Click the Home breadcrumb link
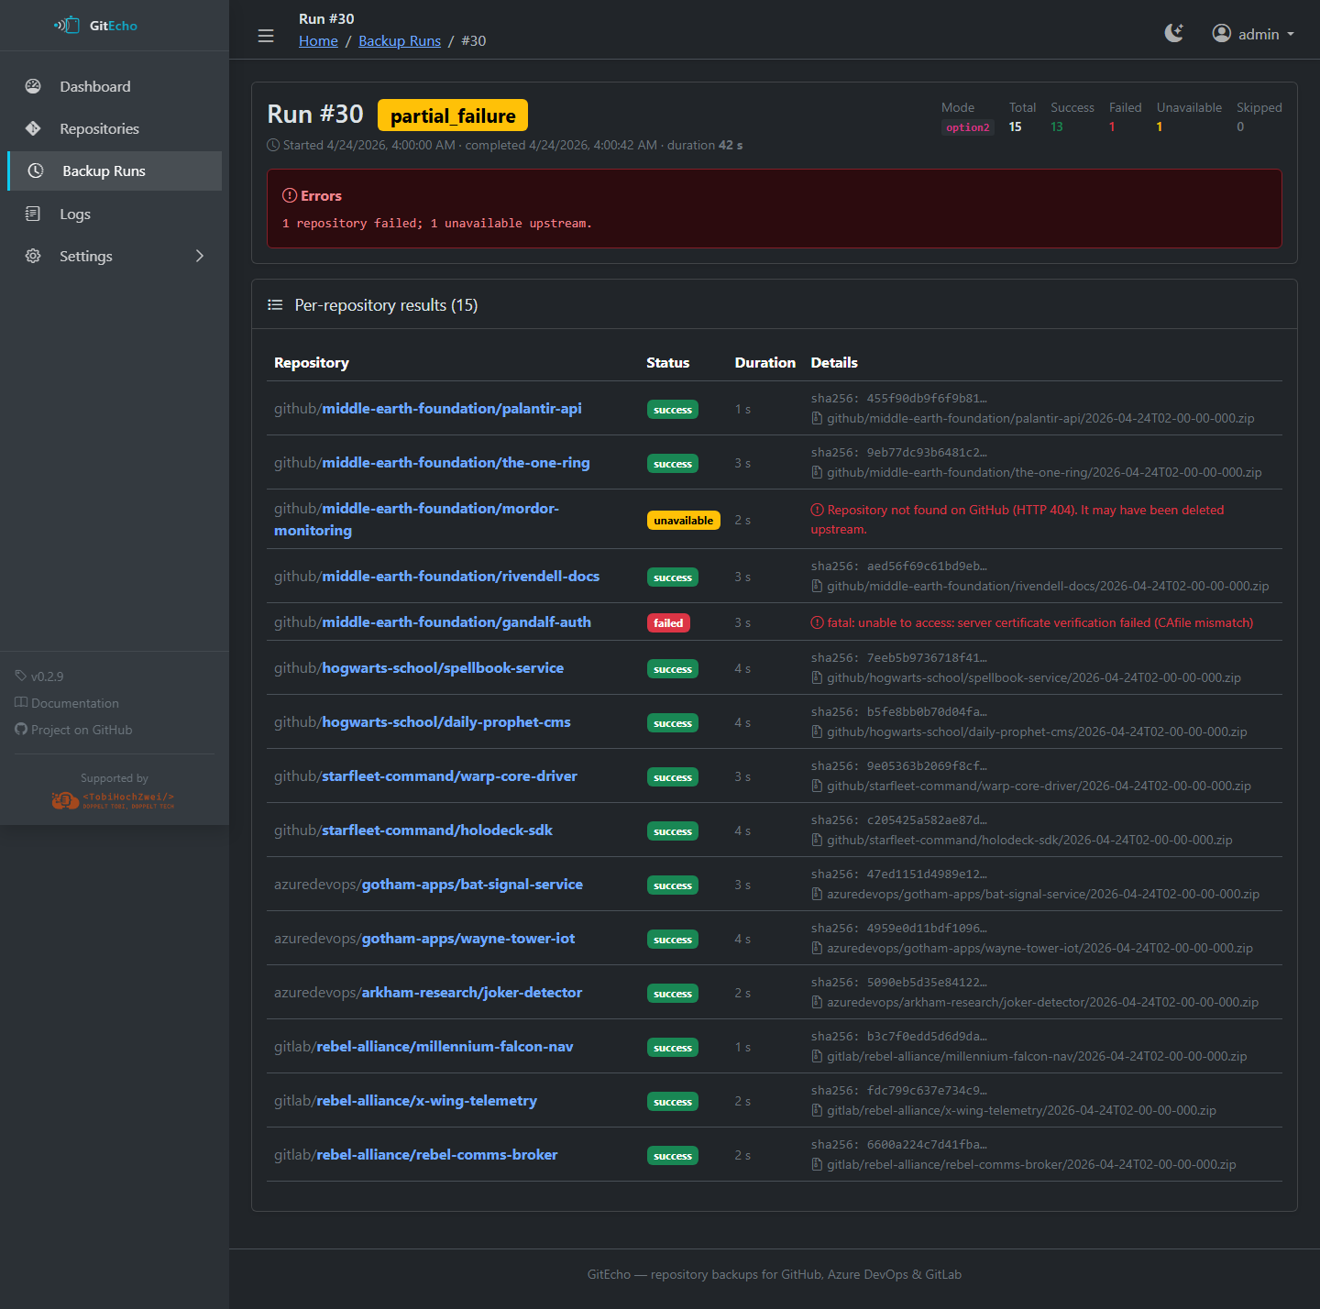Screen dimensions: 1320x1309 click(x=318, y=41)
